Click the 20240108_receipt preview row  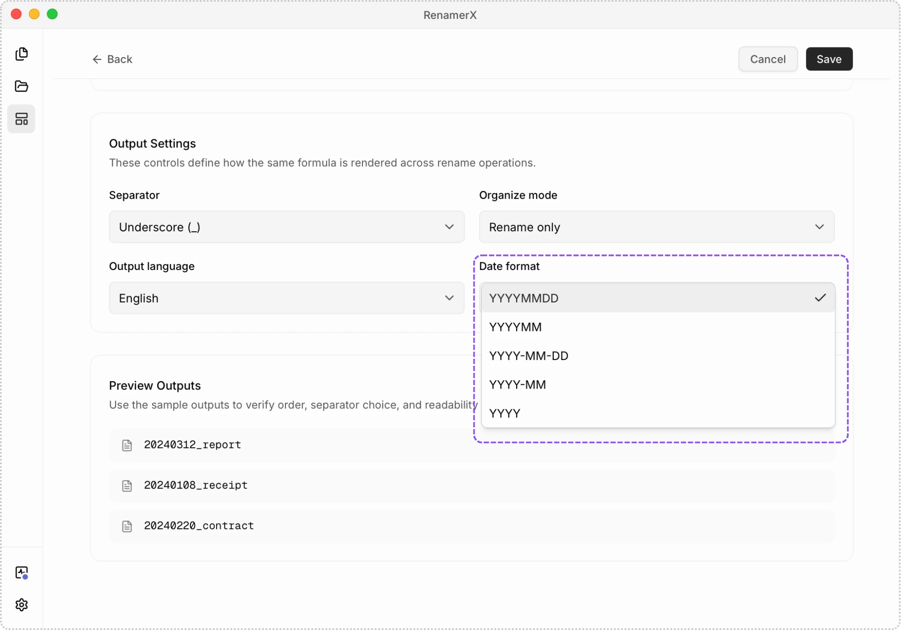(x=472, y=485)
